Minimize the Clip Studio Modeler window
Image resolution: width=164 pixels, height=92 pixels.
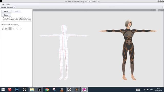click(159, 2)
